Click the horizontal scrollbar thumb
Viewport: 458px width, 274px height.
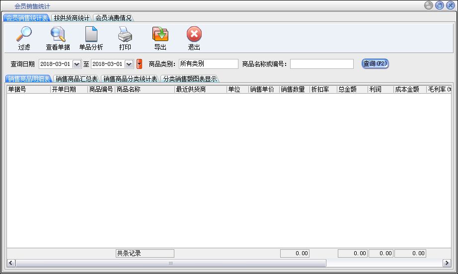click(170, 263)
